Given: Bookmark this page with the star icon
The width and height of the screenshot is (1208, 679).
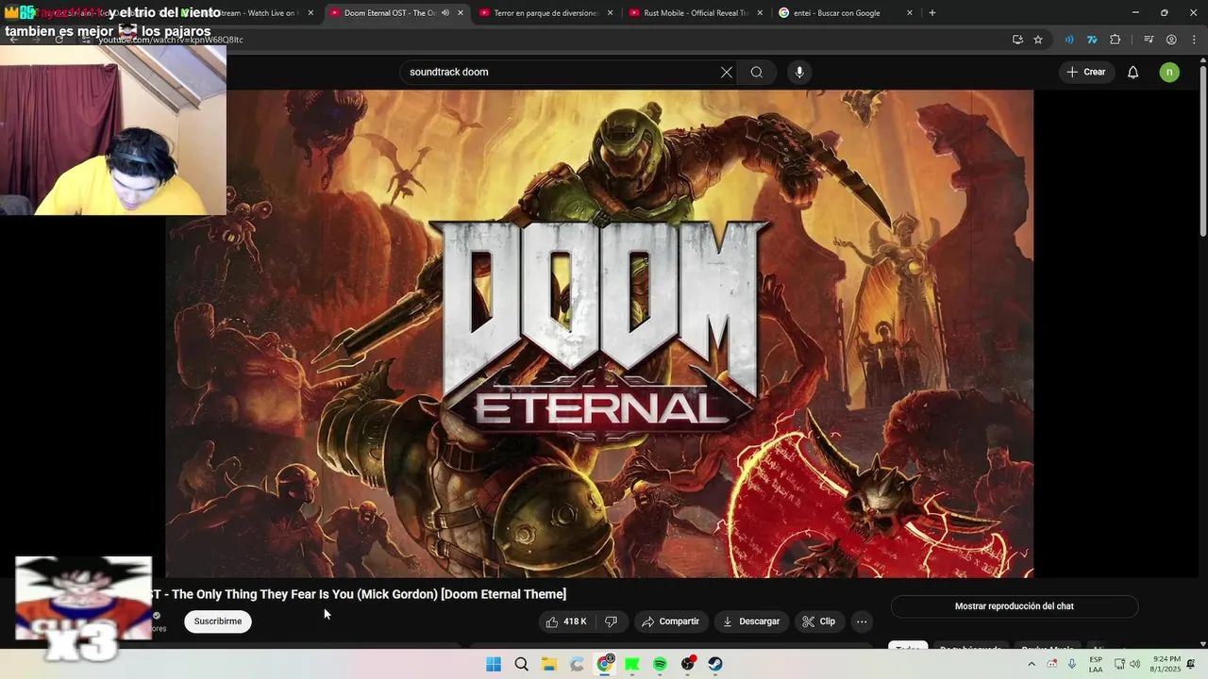Looking at the screenshot, I should coord(1038,40).
